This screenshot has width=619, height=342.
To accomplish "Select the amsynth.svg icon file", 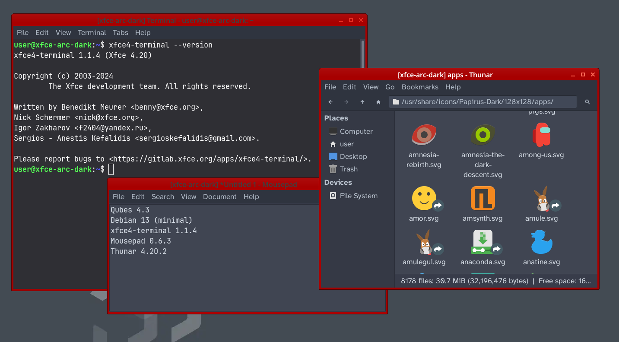I will [x=483, y=199].
